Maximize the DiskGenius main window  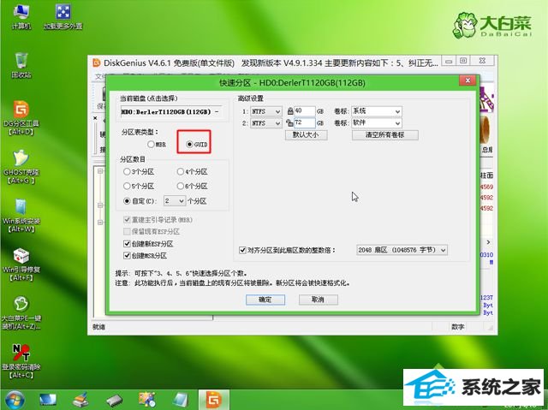coord(463,61)
